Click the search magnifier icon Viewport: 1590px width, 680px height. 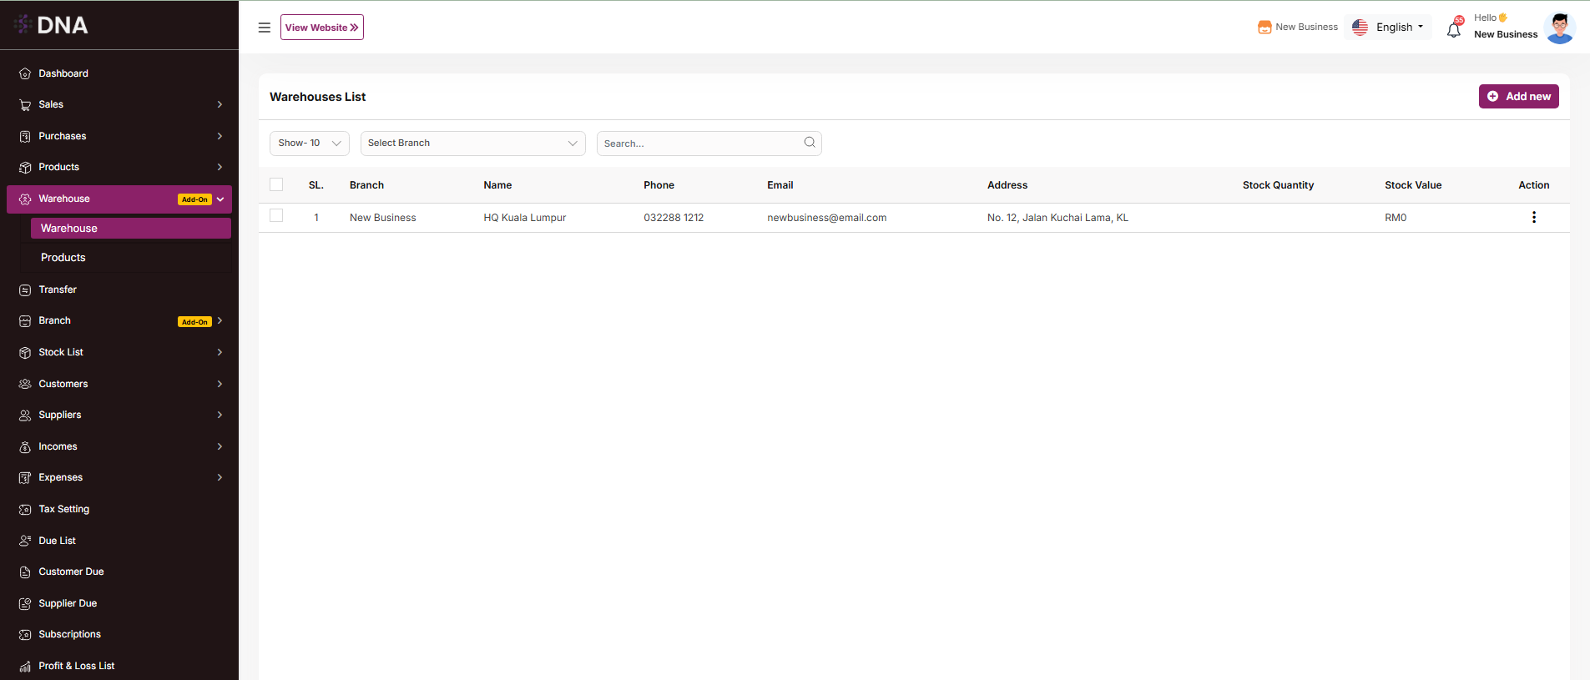click(809, 143)
